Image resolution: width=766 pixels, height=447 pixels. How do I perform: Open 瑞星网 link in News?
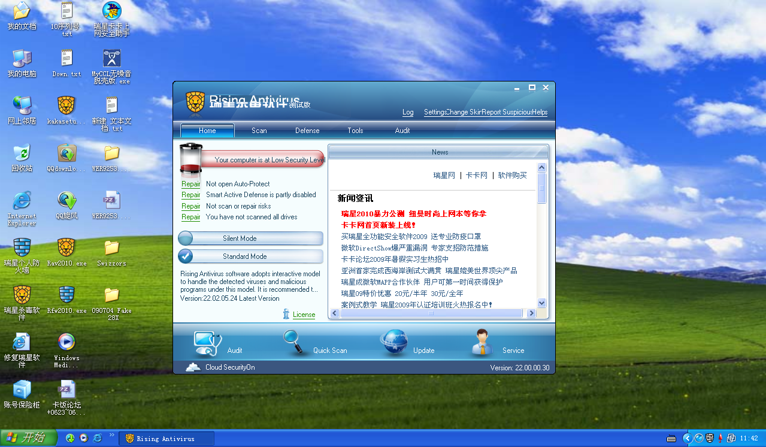coord(444,176)
